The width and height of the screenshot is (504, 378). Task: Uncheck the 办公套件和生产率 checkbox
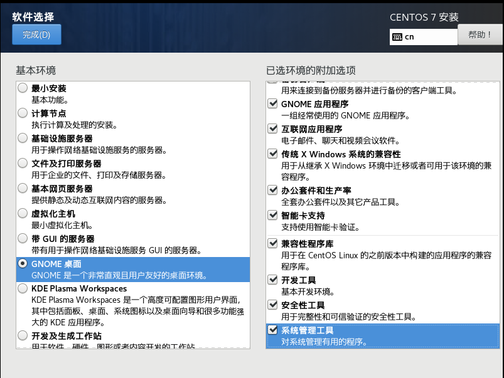[x=272, y=190]
